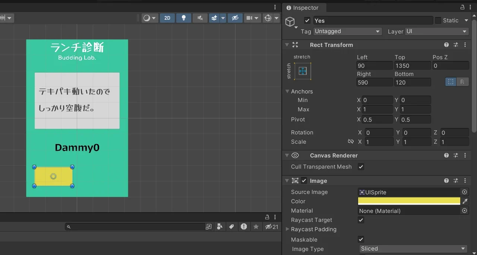Toggle Rect Transform blueprint mode

451,82
